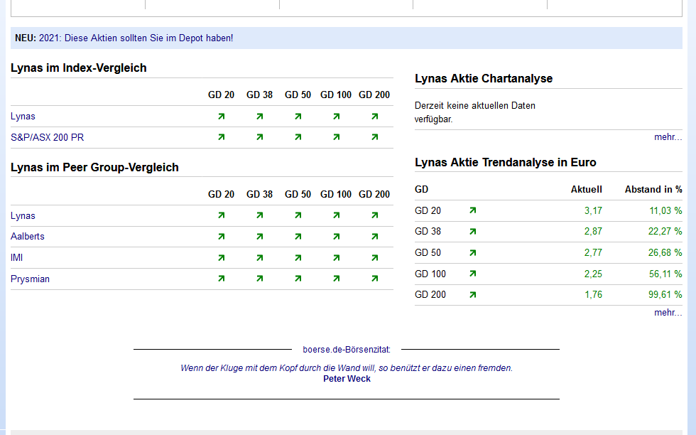Viewport: 696px width, 435px height.
Task: Click Prysmian GD 200 trend arrow
Action: [x=374, y=279]
